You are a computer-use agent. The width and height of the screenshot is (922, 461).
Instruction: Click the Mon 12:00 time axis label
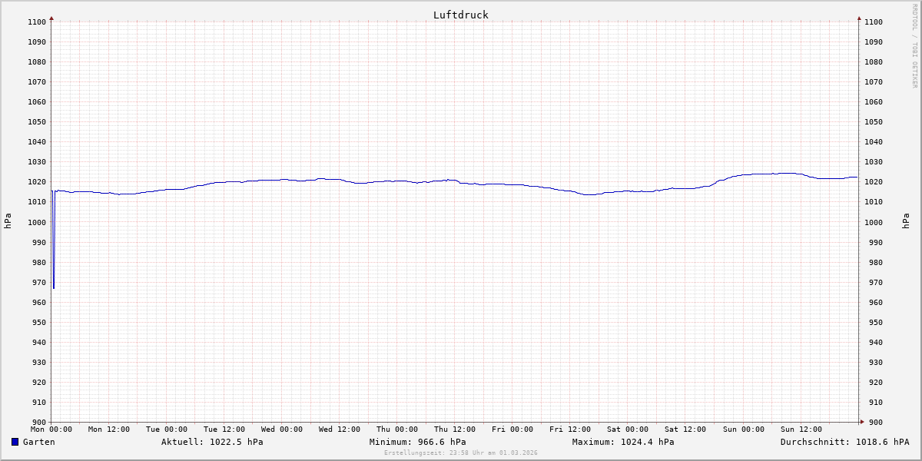tap(108, 429)
